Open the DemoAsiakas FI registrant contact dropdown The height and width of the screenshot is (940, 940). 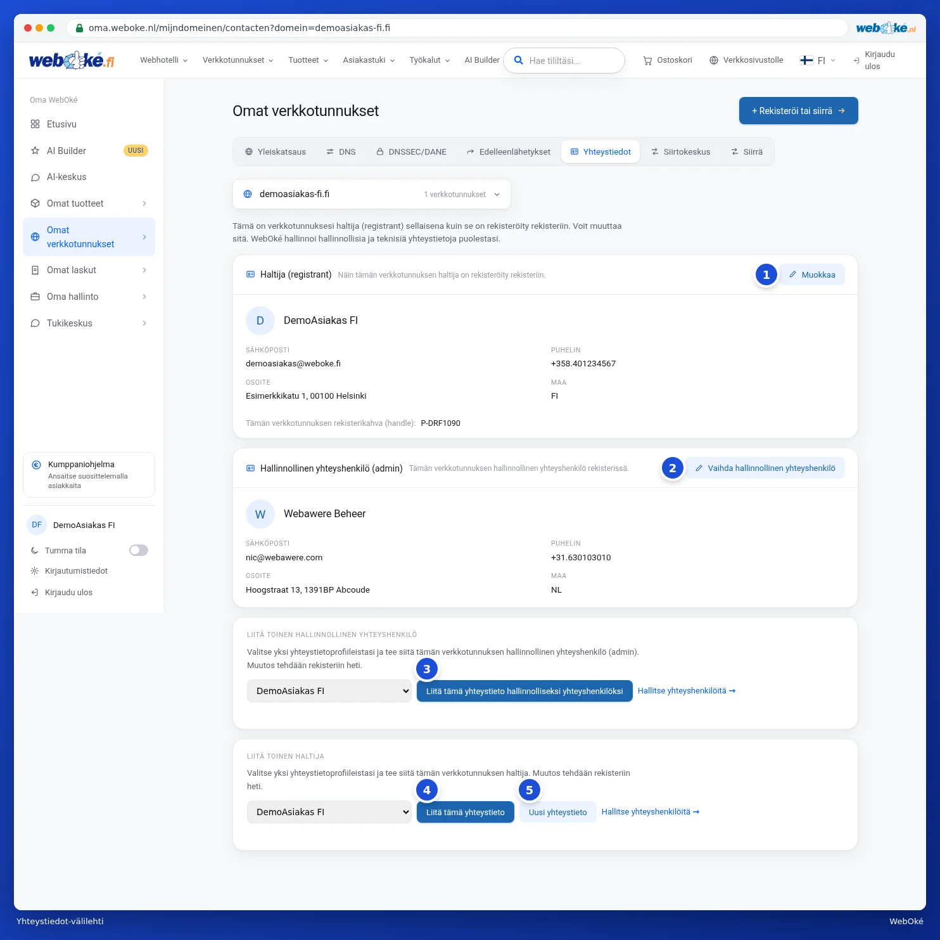pos(329,812)
